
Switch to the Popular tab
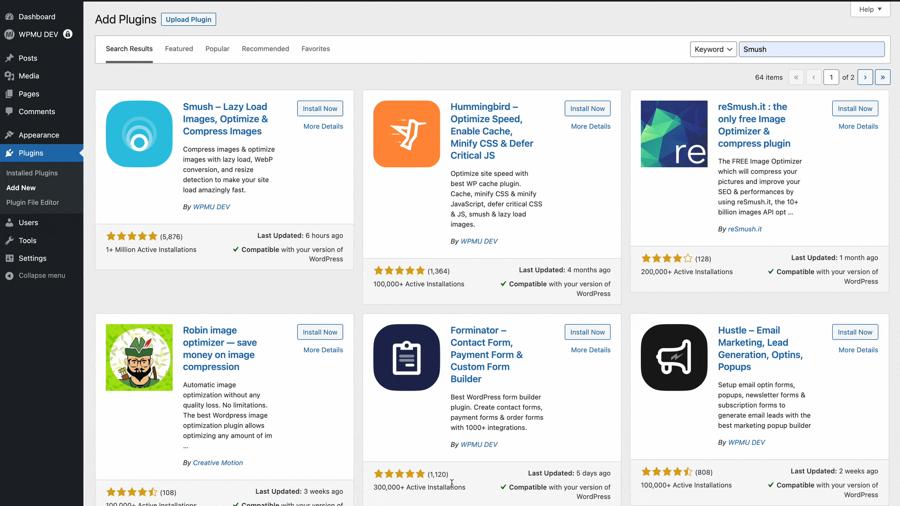[218, 49]
